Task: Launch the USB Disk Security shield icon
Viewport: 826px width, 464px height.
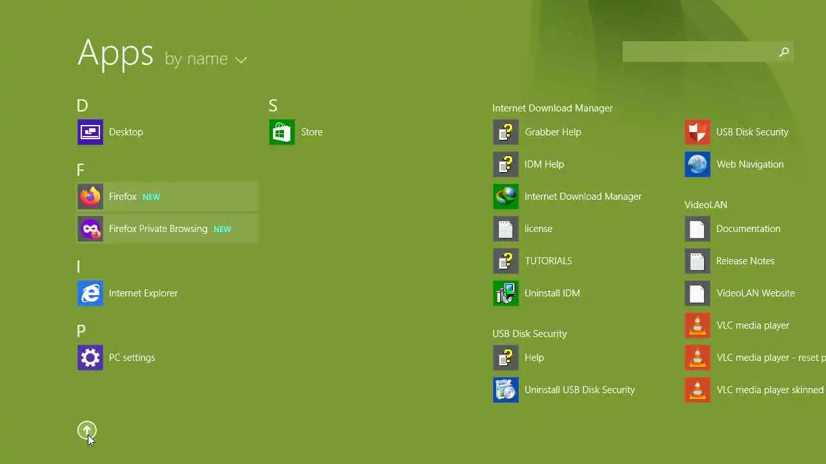Action: click(x=698, y=132)
